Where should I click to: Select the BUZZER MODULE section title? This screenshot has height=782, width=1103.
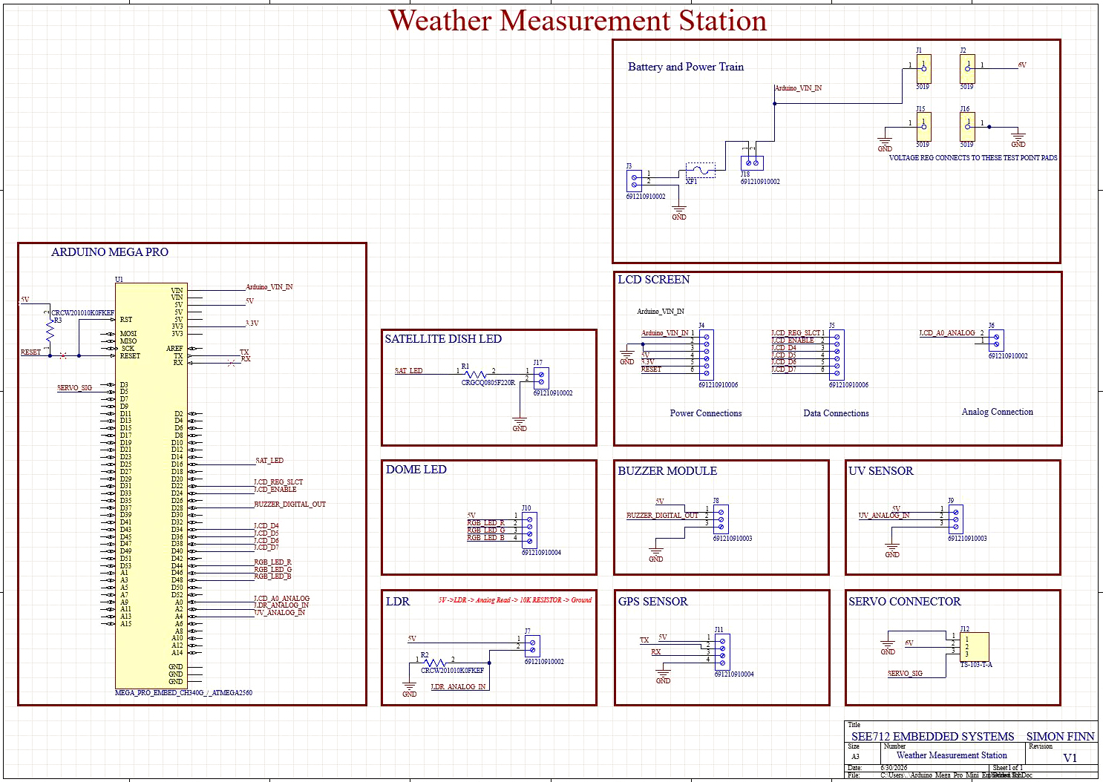(667, 471)
